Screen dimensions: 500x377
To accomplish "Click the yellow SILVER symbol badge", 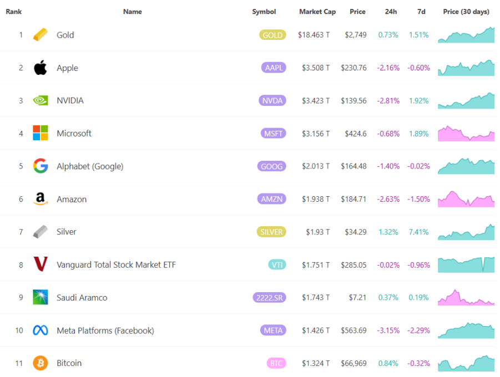I will [272, 232].
